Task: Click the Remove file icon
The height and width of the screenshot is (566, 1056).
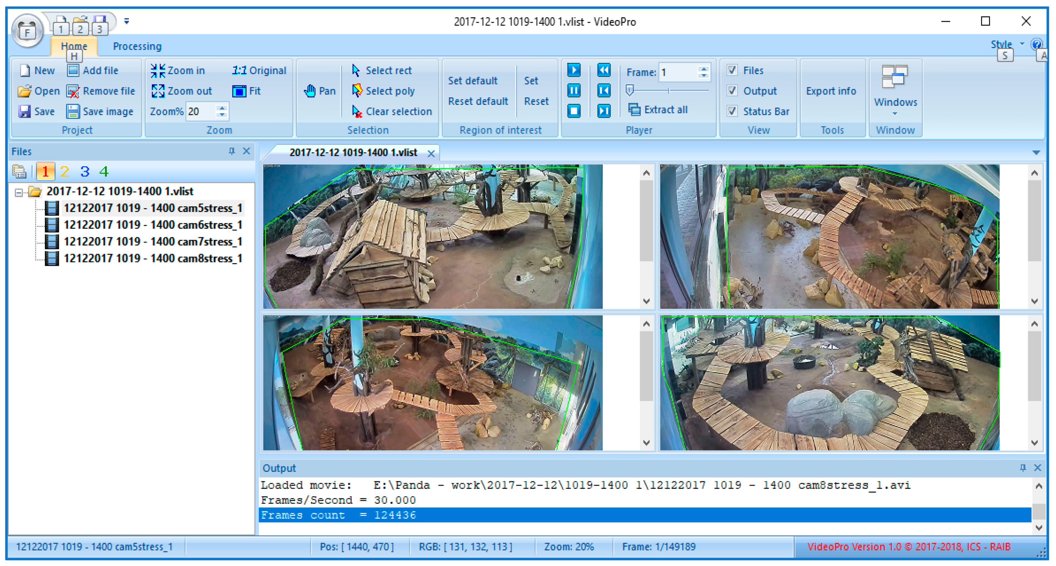Action: [73, 91]
